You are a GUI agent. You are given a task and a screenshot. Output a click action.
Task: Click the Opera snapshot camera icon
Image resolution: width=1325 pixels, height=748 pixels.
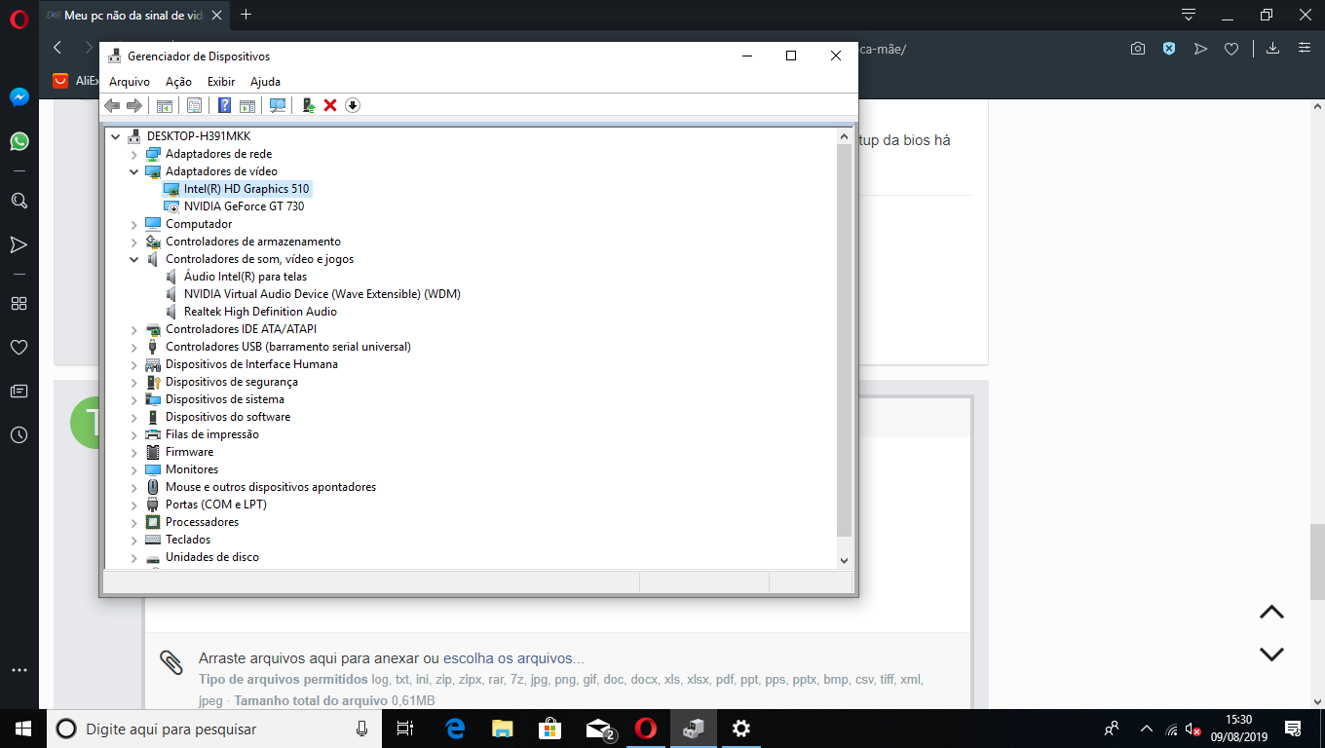pyautogui.click(x=1137, y=48)
